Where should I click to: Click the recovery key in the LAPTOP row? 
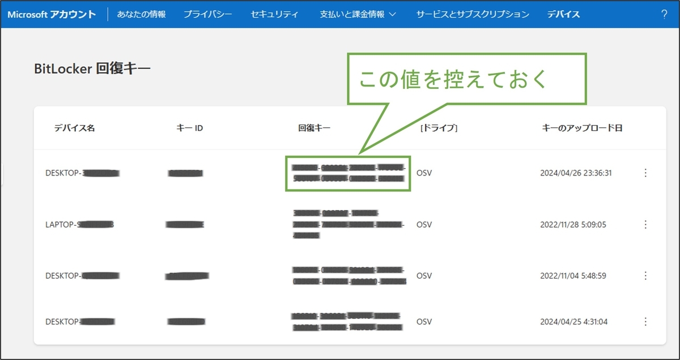pyautogui.click(x=348, y=224)
